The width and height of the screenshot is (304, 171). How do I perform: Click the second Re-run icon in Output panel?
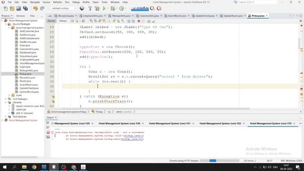pos(47,127)
